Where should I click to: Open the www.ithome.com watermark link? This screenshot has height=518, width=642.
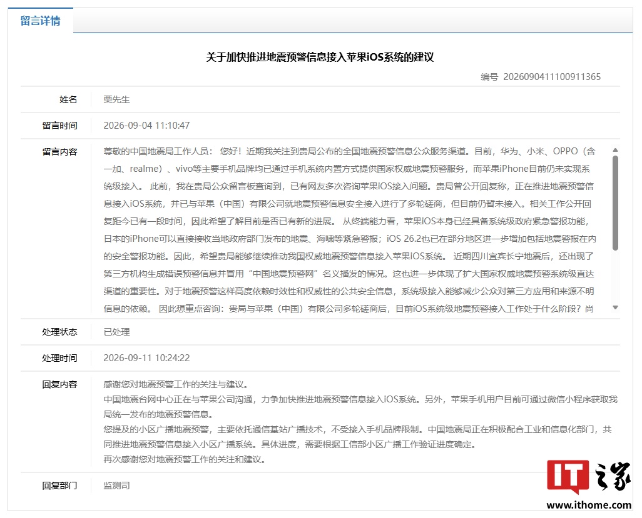point(589,505)
